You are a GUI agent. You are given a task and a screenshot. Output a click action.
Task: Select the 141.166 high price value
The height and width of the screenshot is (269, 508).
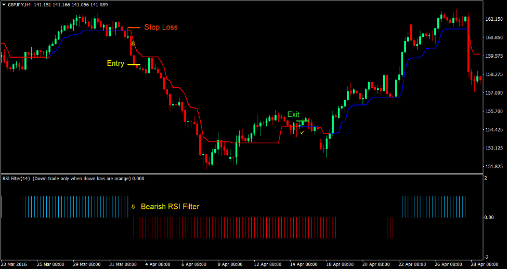pos(61,5)
